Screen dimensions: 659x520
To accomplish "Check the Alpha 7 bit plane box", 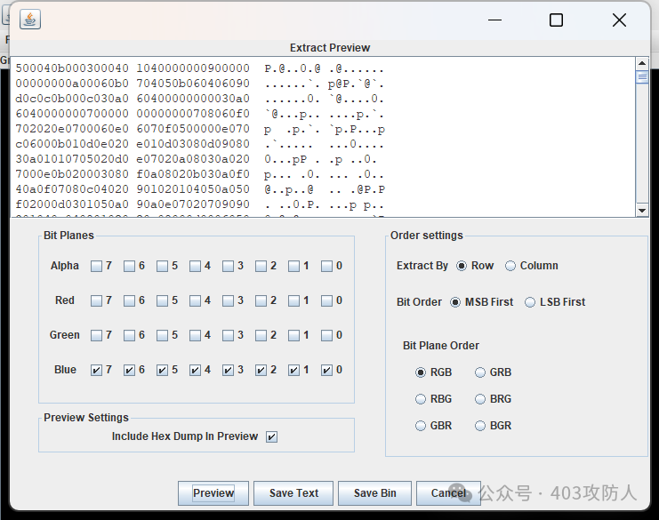I will tap(96, 267).
